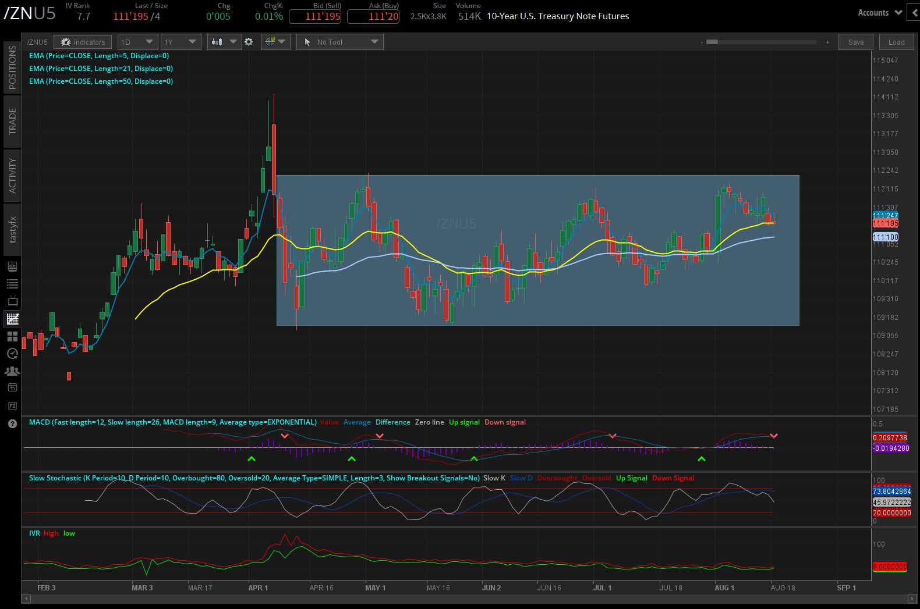Switch to the tastyfx tab
The width and height of the screenshot is (920, 609).
coord(12,229)
